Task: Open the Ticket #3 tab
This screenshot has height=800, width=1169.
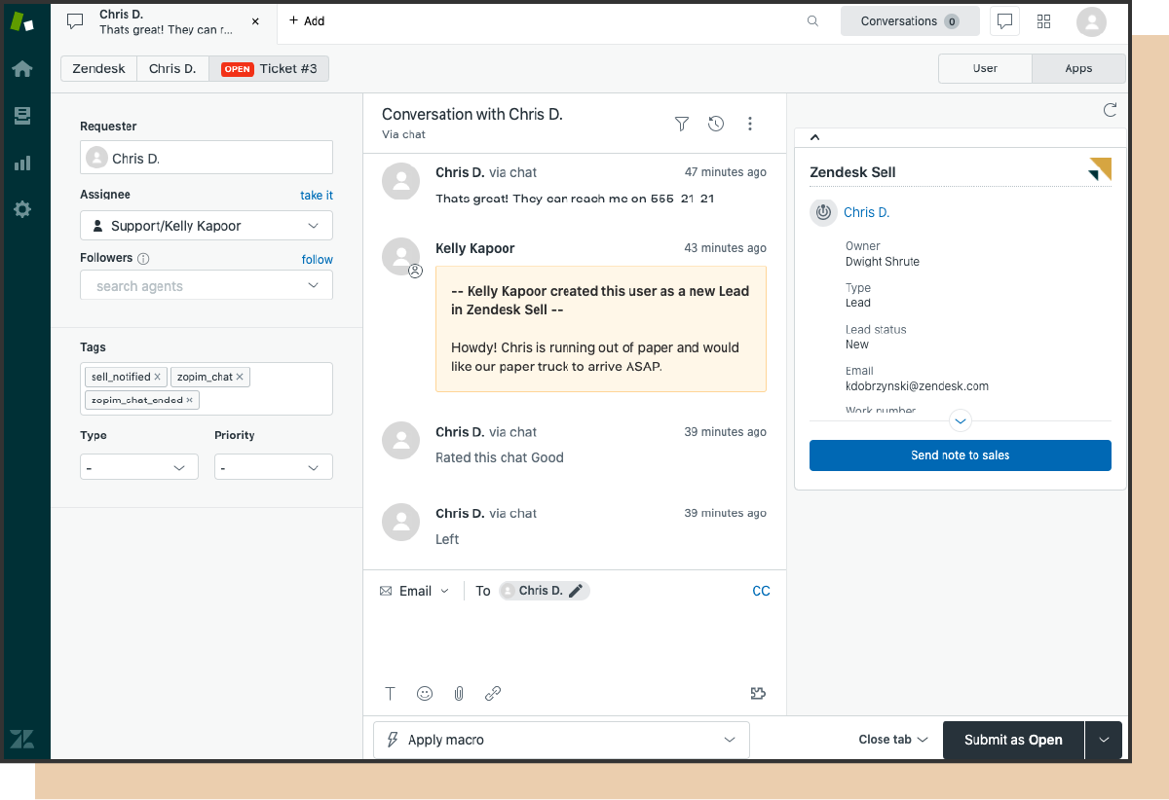Action: pos(269,68)
